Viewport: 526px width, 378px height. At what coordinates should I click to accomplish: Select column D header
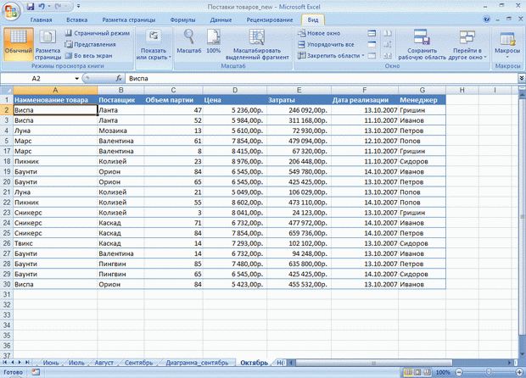coord(235,90)
